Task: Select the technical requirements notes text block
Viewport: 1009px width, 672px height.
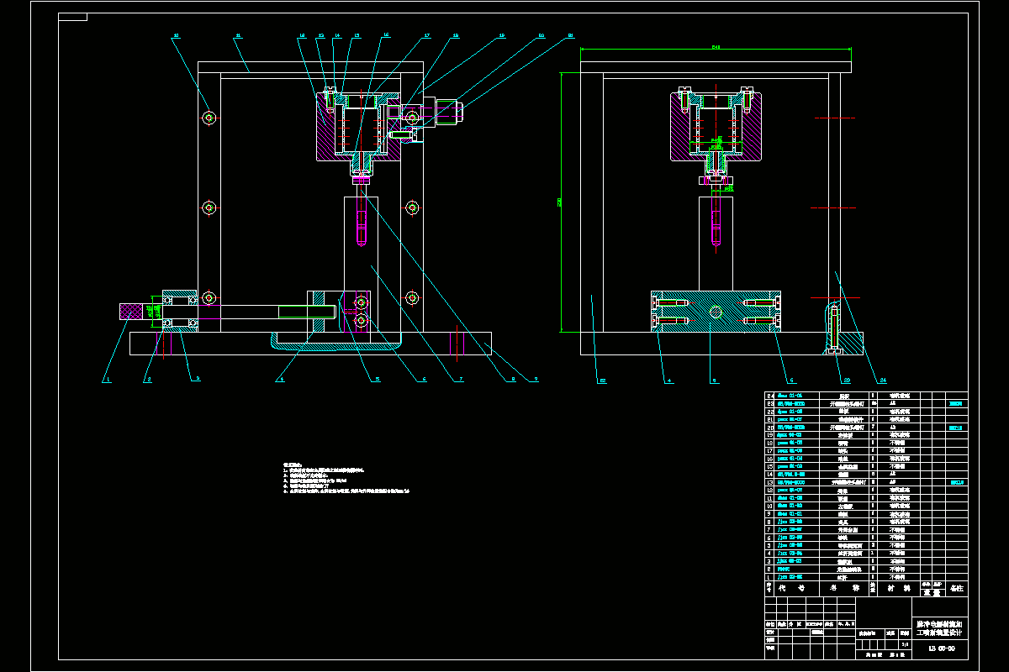Action: point(346,477)
